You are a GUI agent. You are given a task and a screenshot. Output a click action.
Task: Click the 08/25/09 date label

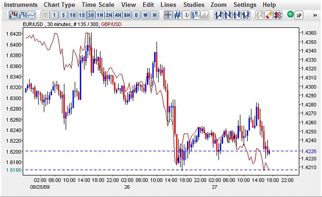pos(40,187)
